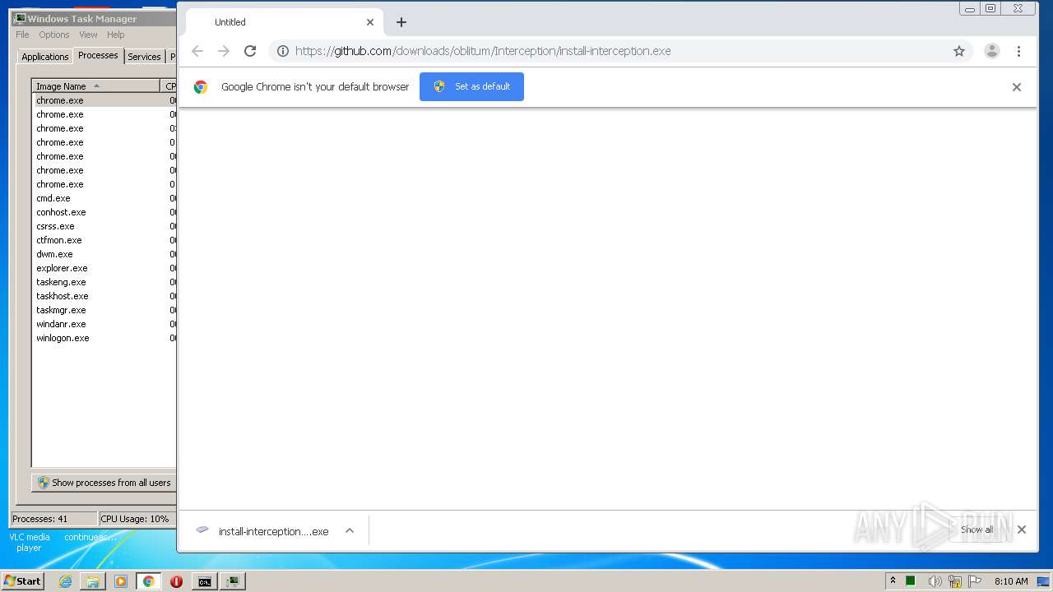Set Chrome as default browser
The width and height of the screenshot is (1053, 592).
point(471,86)
